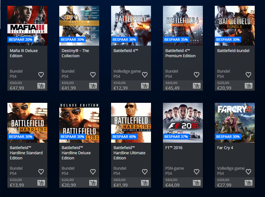Add Battlefield Hardline Ultimate Edition to cart
This screenshot has width=265, height=197.
tap(145, 183)
